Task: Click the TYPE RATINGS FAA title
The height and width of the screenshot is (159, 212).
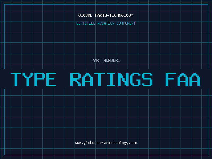Action: click(x=105, y=79)
